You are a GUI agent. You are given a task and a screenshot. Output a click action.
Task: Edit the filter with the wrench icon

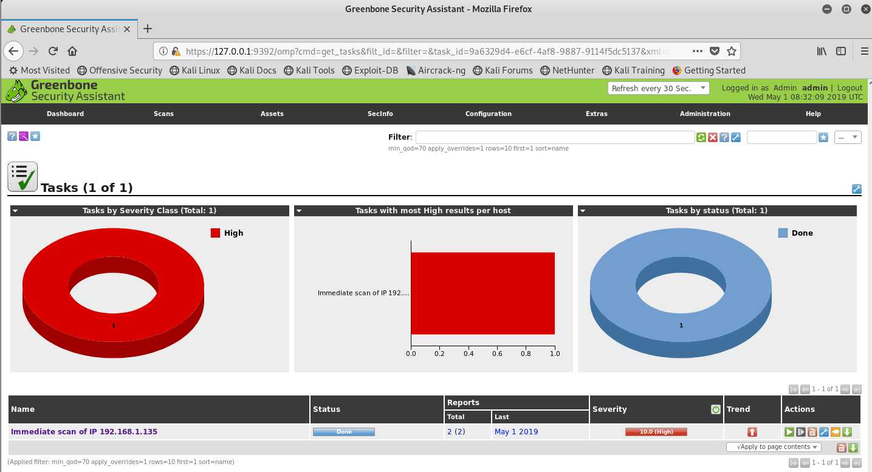pos(736,137)
